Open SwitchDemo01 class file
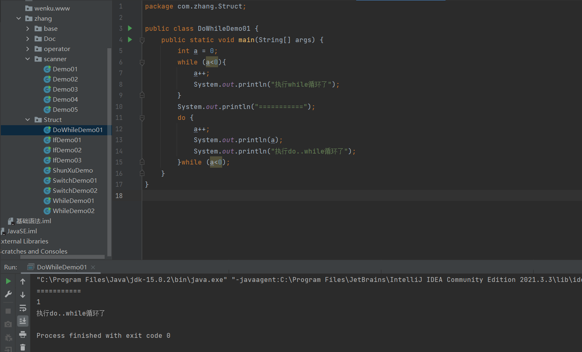Screen dimensions: 582x352 pos(75,180)
